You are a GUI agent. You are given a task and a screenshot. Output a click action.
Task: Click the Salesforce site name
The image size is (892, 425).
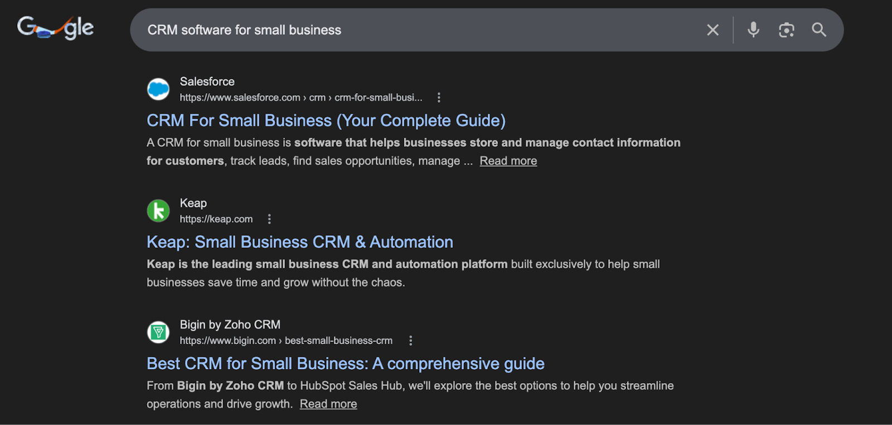[207, 81]
